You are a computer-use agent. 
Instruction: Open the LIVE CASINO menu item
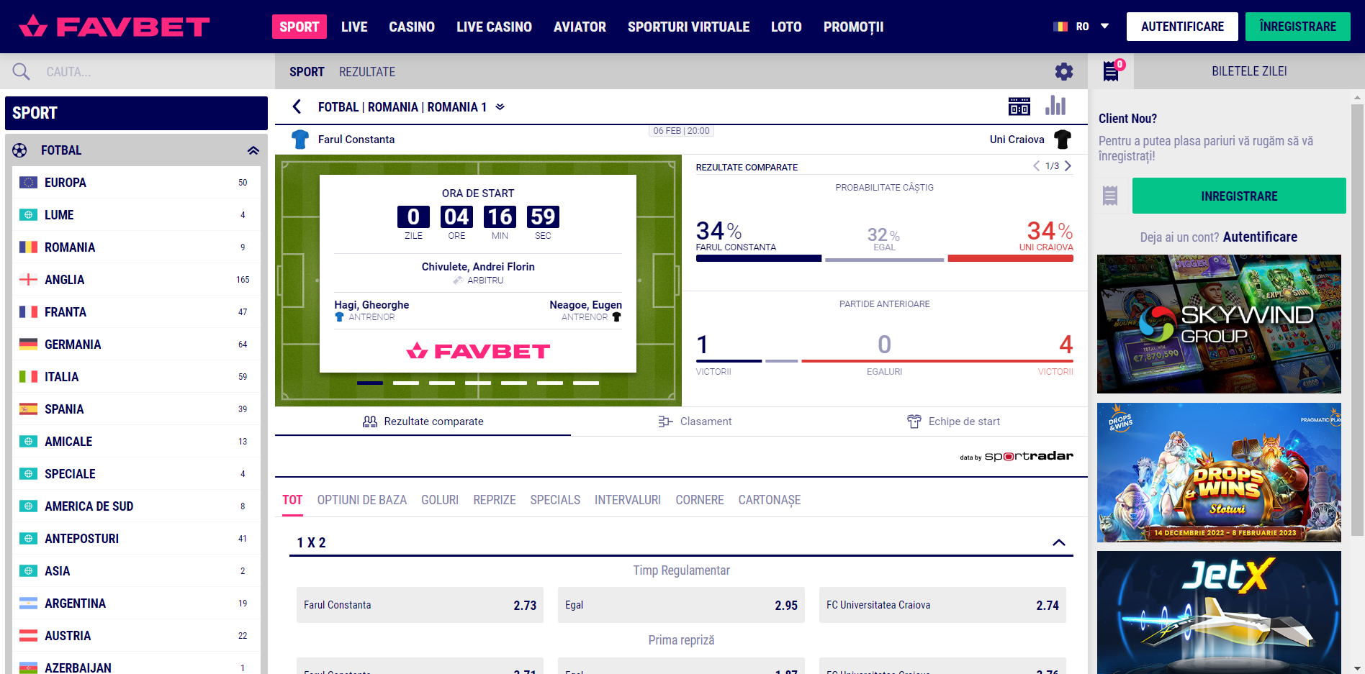point(494,27)
